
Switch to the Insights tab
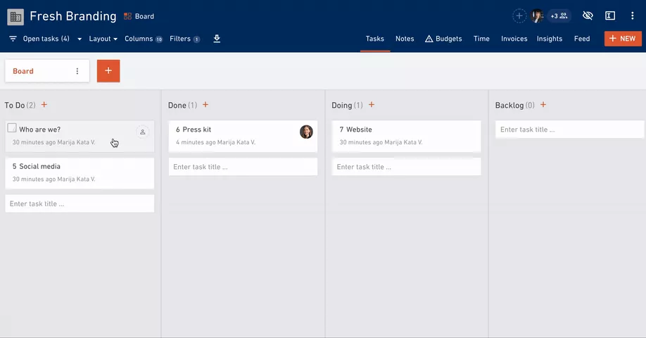549,39
